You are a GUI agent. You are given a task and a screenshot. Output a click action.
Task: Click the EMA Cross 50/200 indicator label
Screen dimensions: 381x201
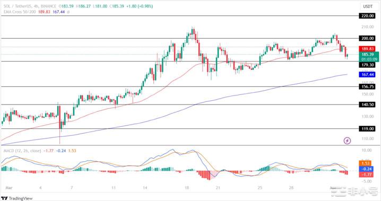coord(20,12)
